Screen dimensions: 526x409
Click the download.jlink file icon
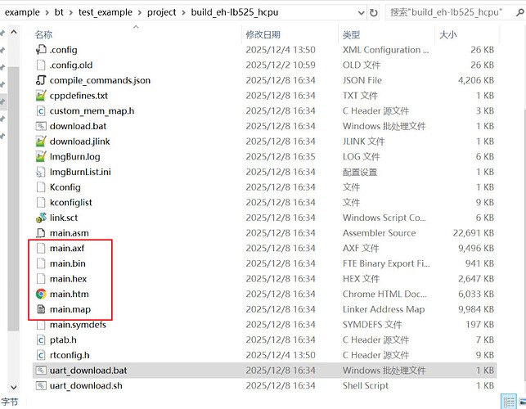pyautogui.click(x=41, y=142)
